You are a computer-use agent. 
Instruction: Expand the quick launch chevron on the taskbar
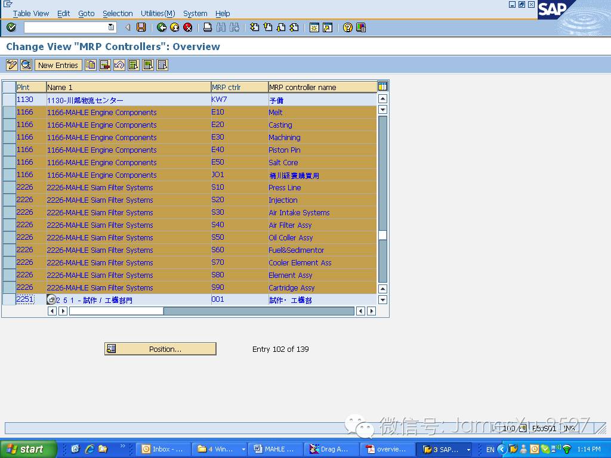point(123,446)
